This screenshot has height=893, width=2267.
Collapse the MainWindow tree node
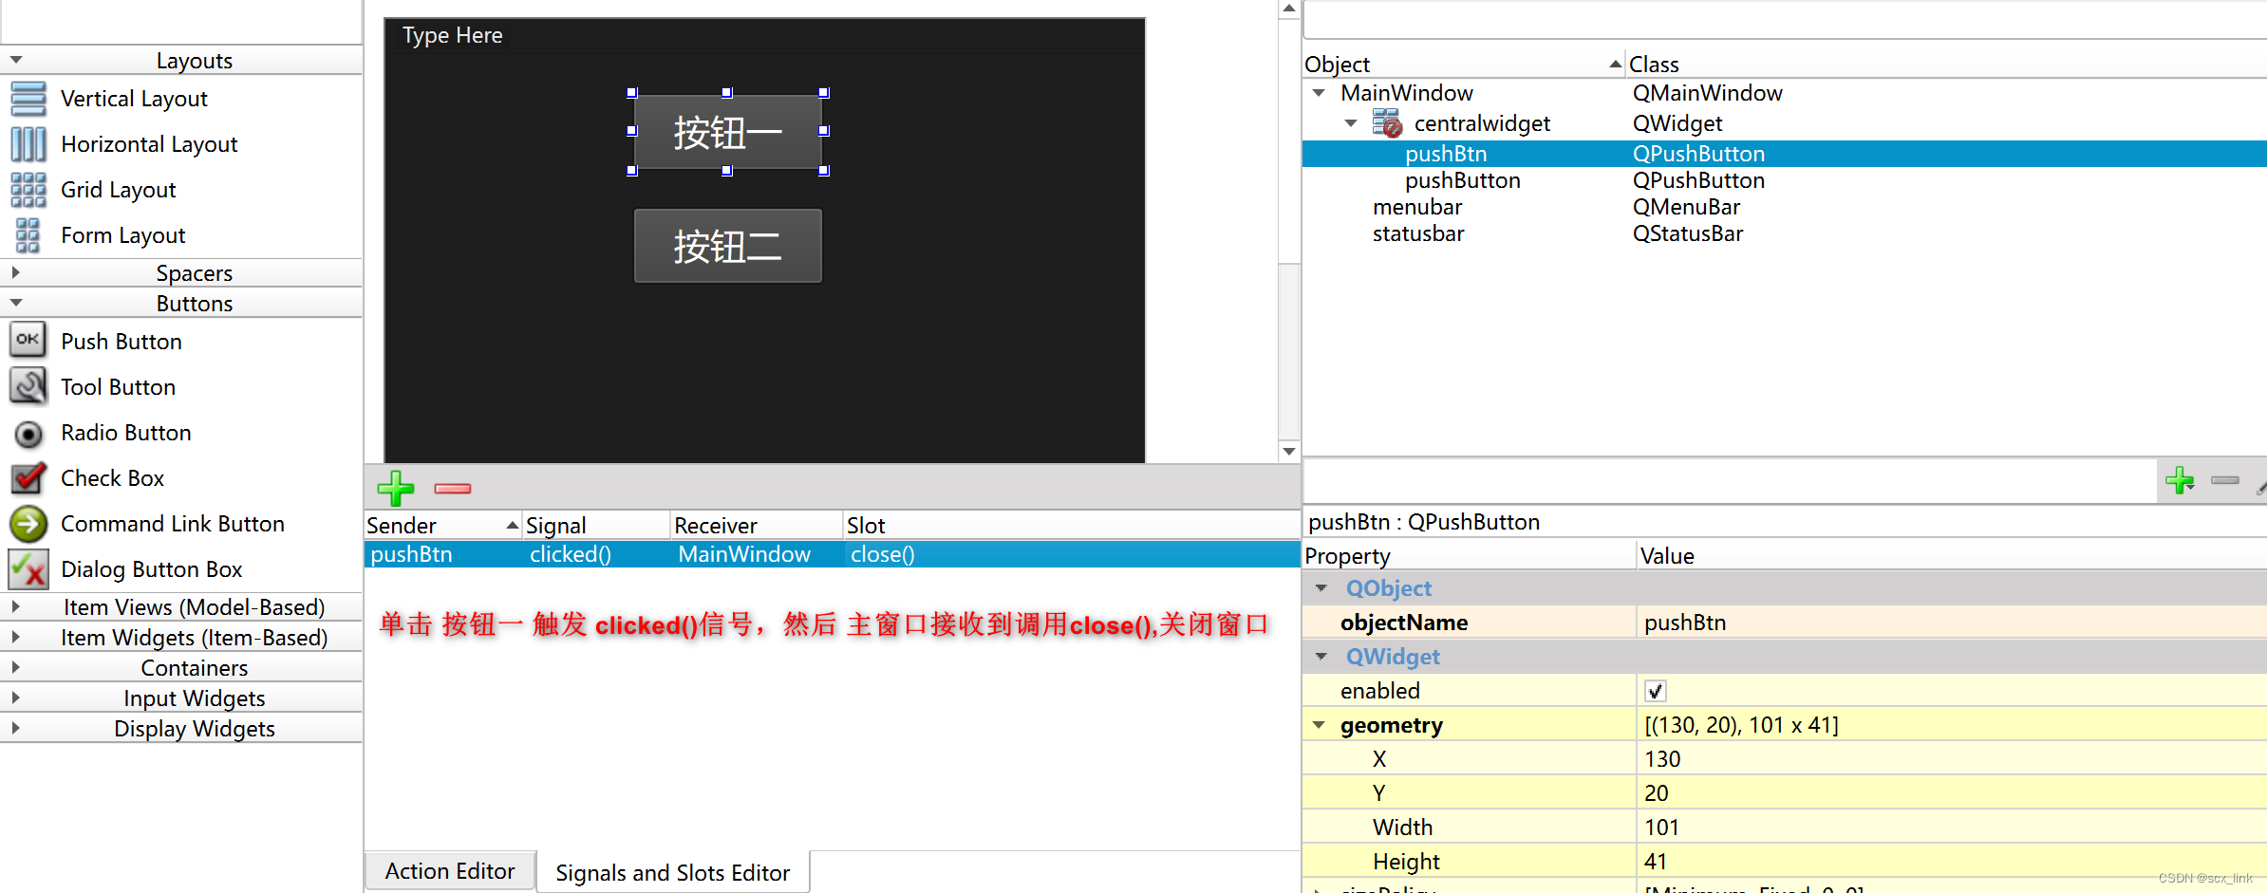click(1319, 93)
